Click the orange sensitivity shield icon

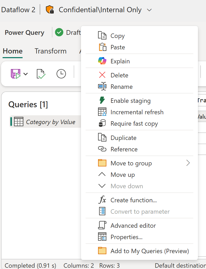(x=50, y=9)
